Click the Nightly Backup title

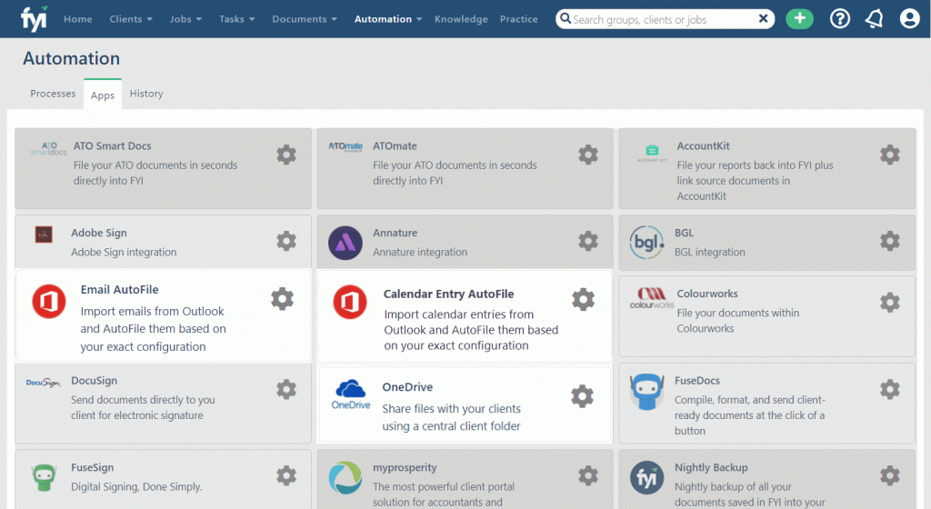tap(711, 467)
